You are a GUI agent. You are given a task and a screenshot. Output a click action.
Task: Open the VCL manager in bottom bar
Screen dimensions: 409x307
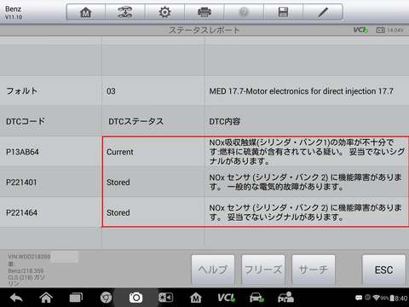(x=226, y=298)
